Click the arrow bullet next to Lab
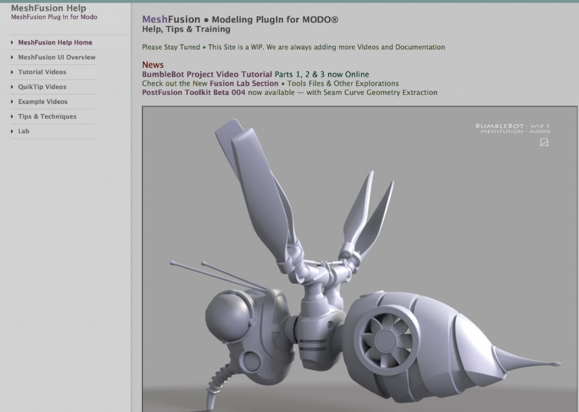This screenshot has width=579, height=412. click(x=13, y=132)
